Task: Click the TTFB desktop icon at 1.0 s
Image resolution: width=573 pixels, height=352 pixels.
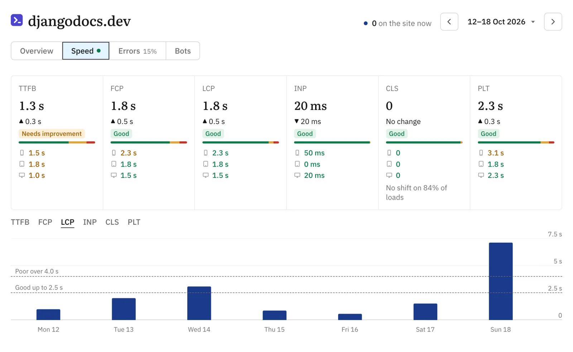Action: [22, 175]
